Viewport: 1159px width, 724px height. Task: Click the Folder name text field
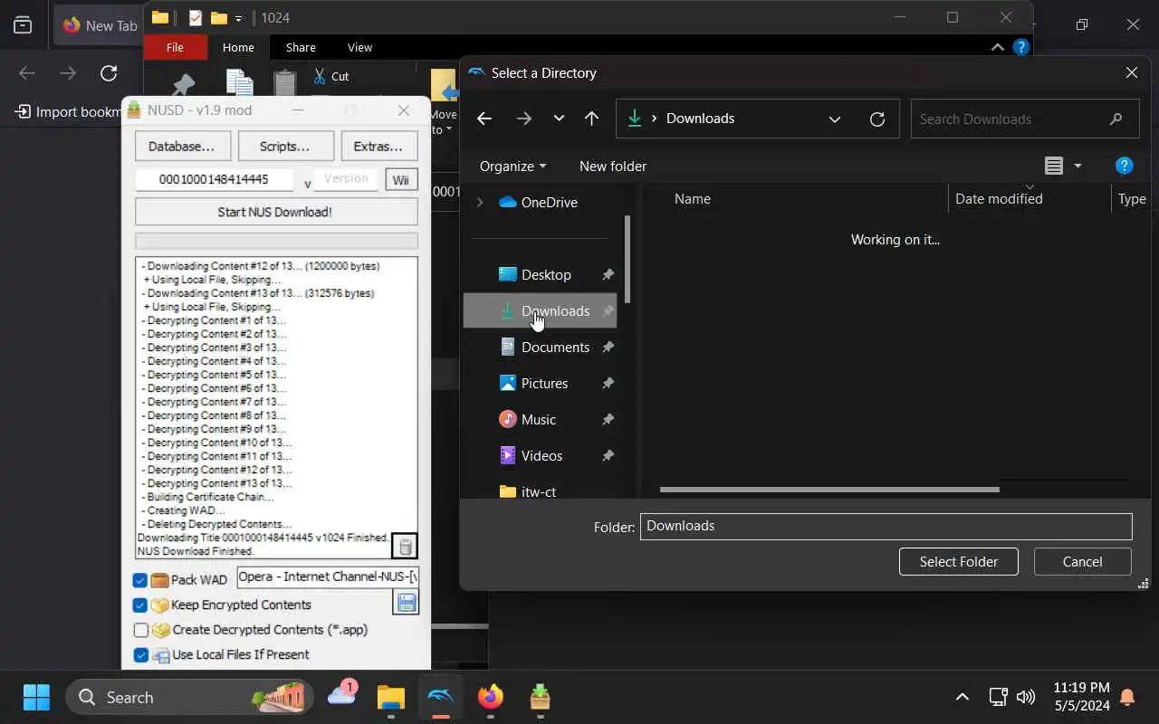pos(886,526)
